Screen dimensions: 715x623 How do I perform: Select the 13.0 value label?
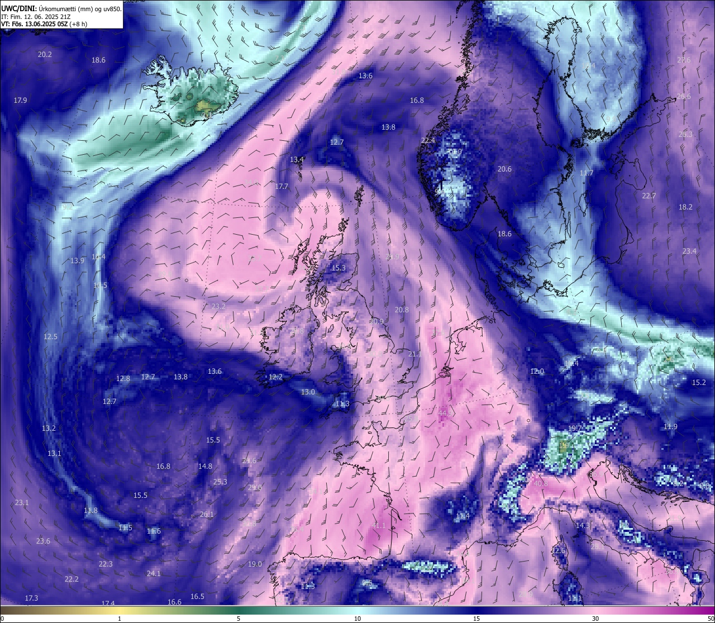[308, 392]
